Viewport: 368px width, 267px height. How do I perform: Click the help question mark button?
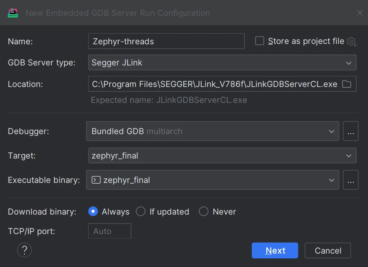click(x=24, y=250)
